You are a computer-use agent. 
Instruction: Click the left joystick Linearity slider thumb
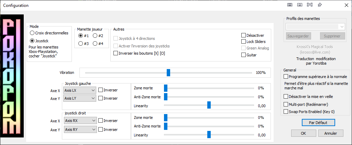click(x=209, y=105)
